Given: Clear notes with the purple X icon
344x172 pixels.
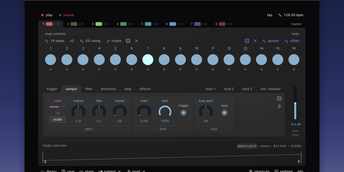Looking at the screenshot, I should click(255, 41).
